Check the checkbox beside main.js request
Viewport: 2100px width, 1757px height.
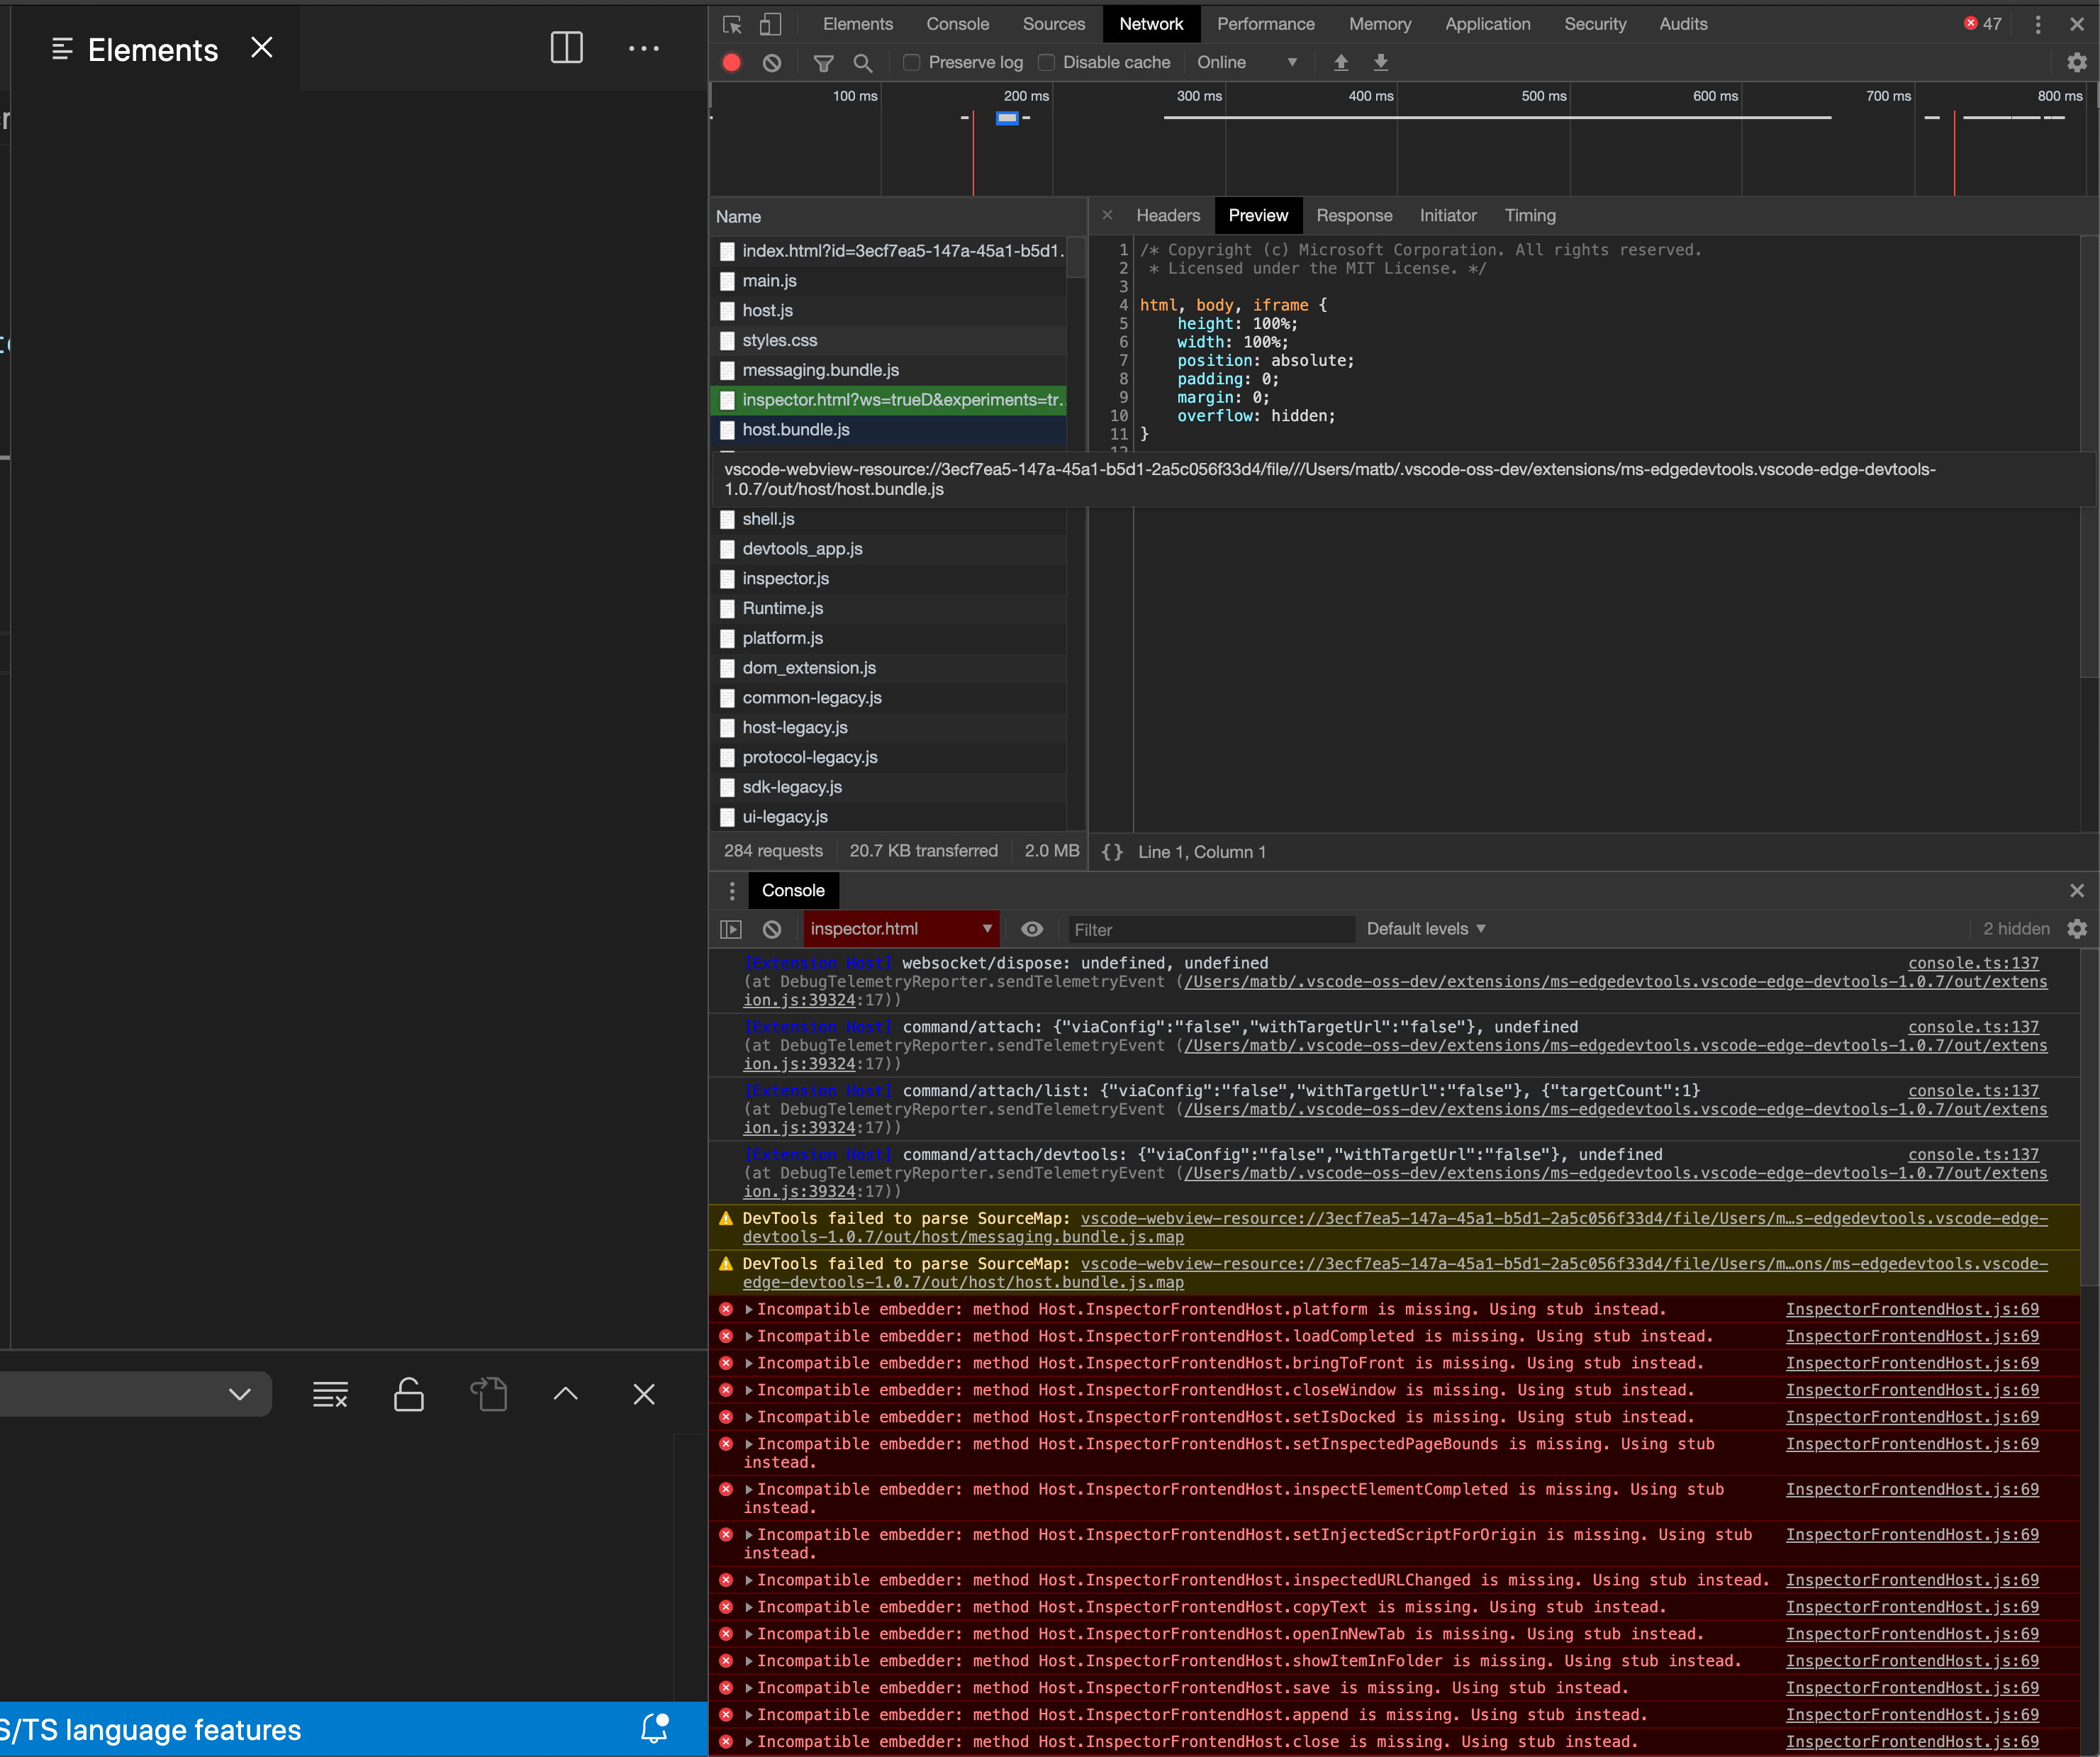click(727, 281)
